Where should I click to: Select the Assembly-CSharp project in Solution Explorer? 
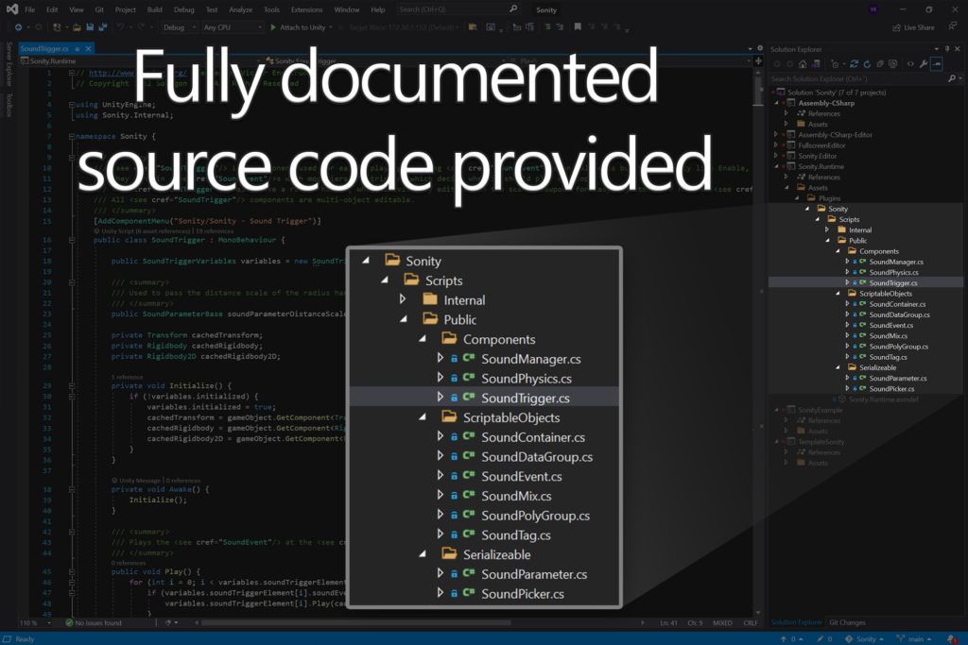pyautogui.click(x=826, y=103)
